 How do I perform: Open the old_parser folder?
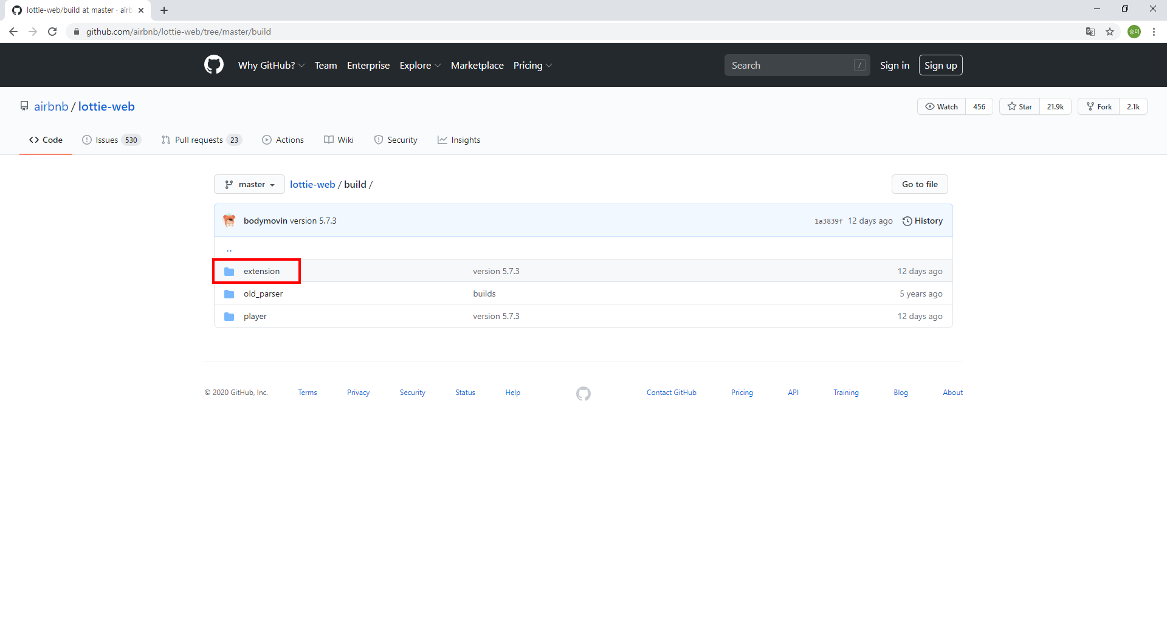tap(263, 294)
